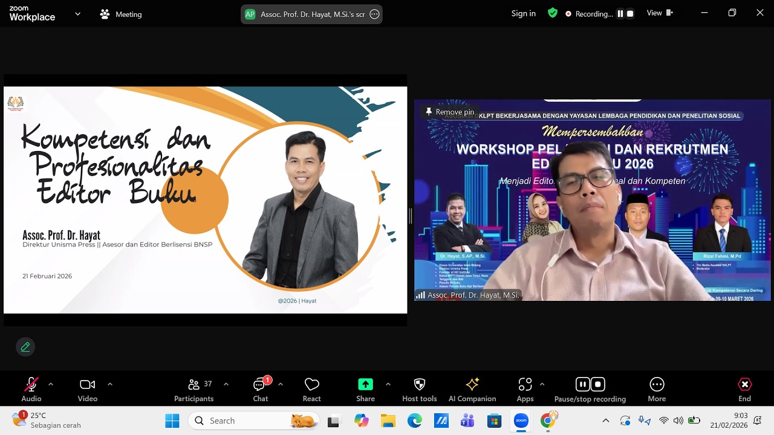Expand the Audio options chevron
Screen dimensions: 774x435
click(51, 384)
